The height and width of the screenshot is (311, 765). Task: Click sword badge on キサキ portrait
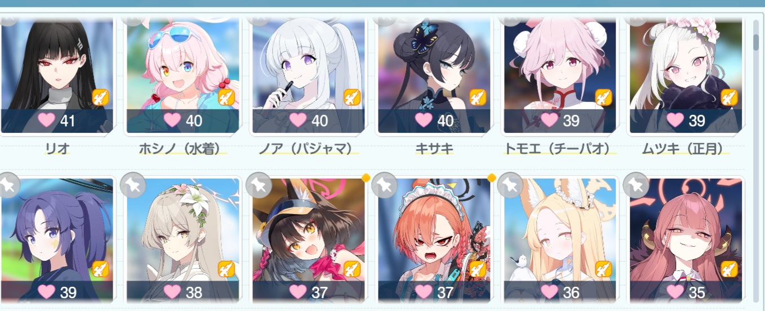click(x=478, y=97)
